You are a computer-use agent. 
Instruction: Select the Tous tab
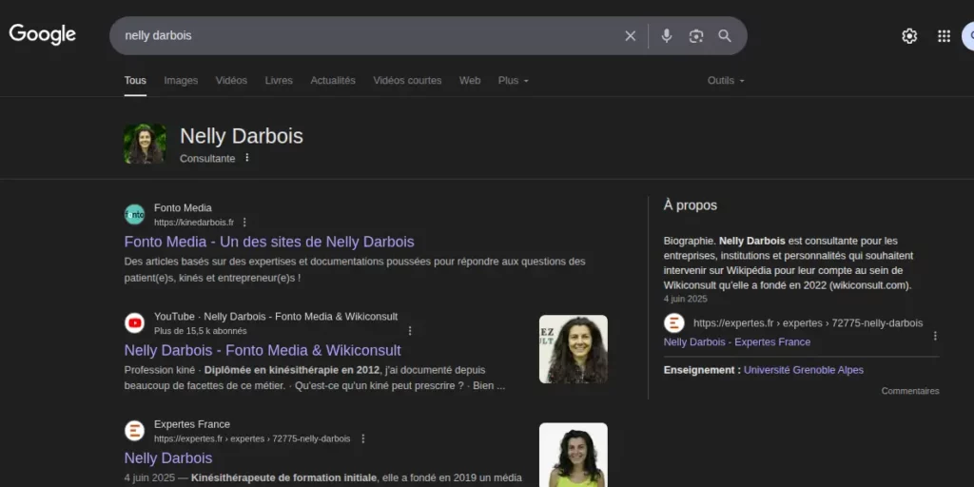[135, 81]
